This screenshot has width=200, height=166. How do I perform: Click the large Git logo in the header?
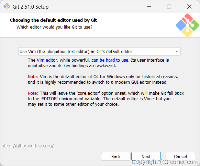pyautogui.click(x=187, y=25)
